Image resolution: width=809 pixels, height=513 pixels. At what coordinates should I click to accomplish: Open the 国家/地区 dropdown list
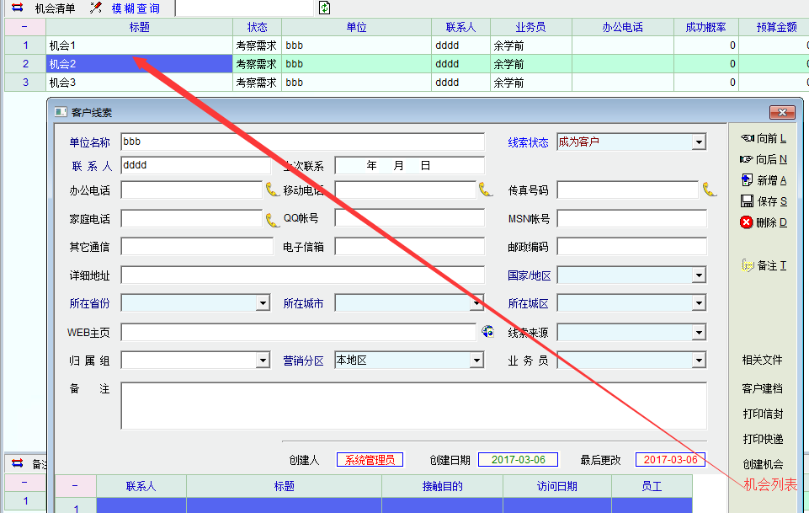[x=699, y=275]
